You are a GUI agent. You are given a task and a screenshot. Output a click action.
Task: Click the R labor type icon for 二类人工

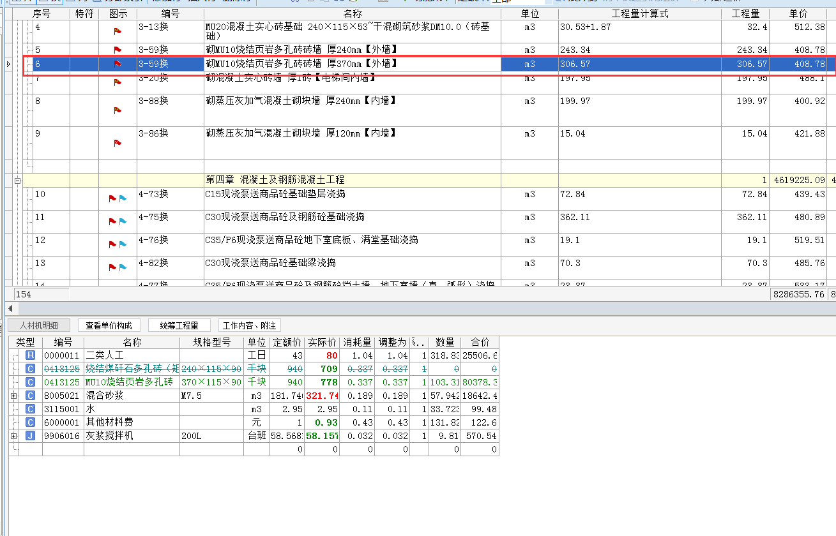point(30,355)
